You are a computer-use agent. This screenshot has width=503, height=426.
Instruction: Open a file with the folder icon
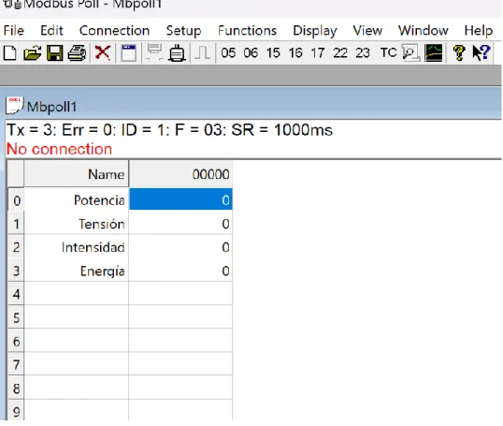click(x=33, y=52)
